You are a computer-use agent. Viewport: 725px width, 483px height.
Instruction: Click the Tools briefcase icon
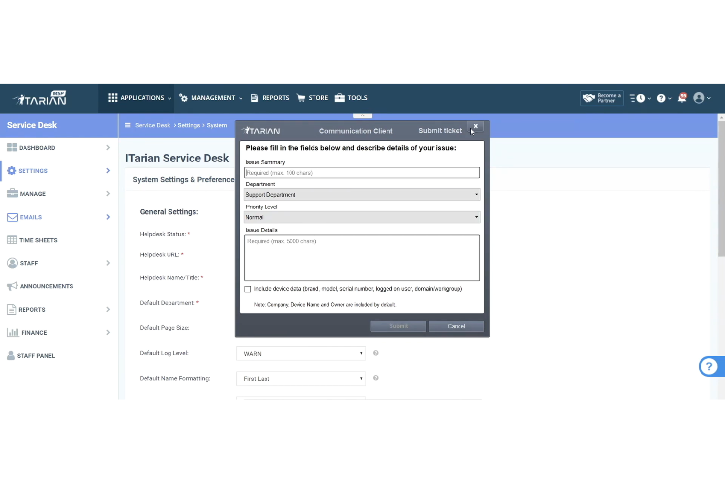tap(339, 97)
